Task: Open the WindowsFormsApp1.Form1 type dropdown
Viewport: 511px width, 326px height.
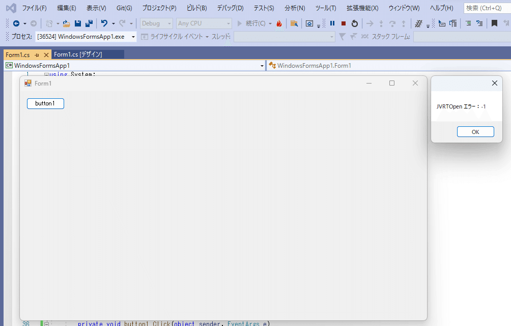Action: tap(388, 66)
